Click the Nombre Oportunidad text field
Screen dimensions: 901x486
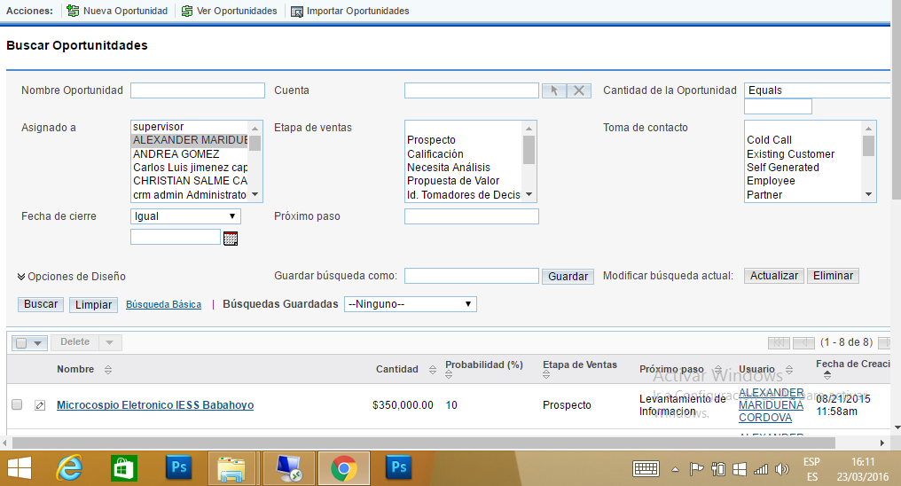pos(197,90)
